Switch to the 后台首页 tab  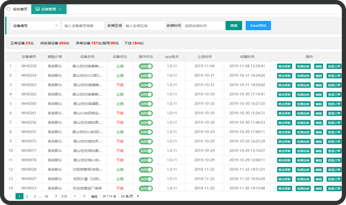(x=17, y=9)
